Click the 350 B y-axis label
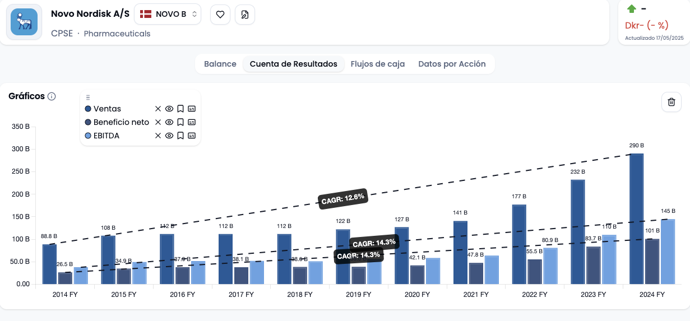The height and width of the screenshot is (321, 690). point(21,127)
